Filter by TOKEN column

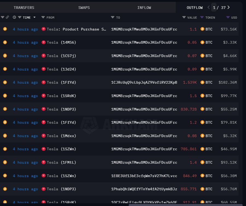tap(202, 17)
